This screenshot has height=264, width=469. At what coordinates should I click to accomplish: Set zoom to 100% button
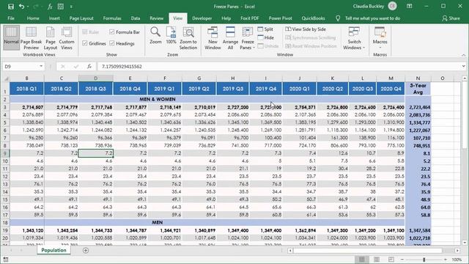(x=171, y=35)
